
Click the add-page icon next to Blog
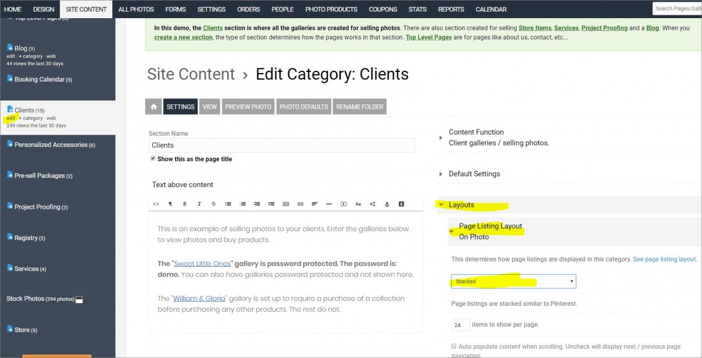pyautogui.click(x=10, y=48)
